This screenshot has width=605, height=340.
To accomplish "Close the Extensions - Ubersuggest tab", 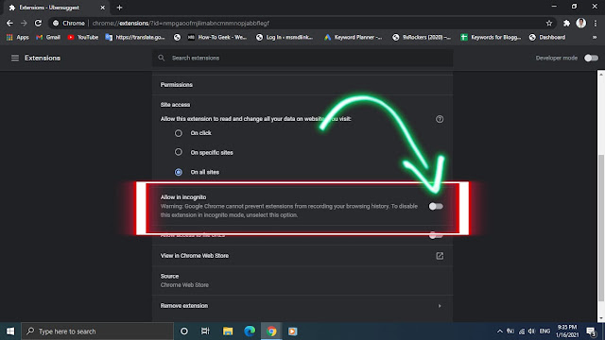I will [103, 8].
